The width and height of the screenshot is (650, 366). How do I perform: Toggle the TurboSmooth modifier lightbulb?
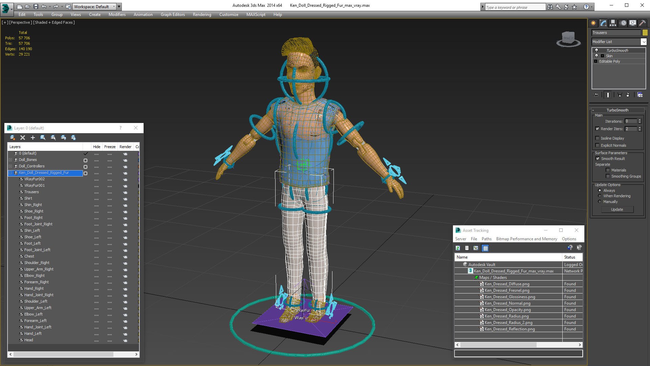tap(597, 50)
